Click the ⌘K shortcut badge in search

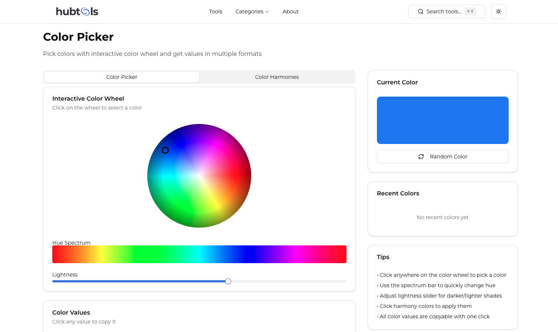tap(470, 11)
